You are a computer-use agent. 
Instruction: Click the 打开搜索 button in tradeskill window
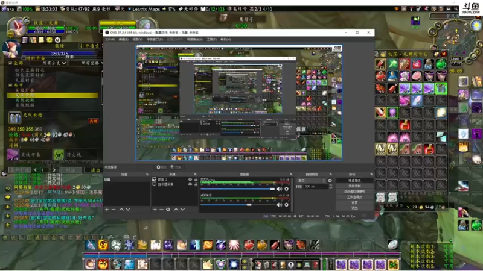90,46
